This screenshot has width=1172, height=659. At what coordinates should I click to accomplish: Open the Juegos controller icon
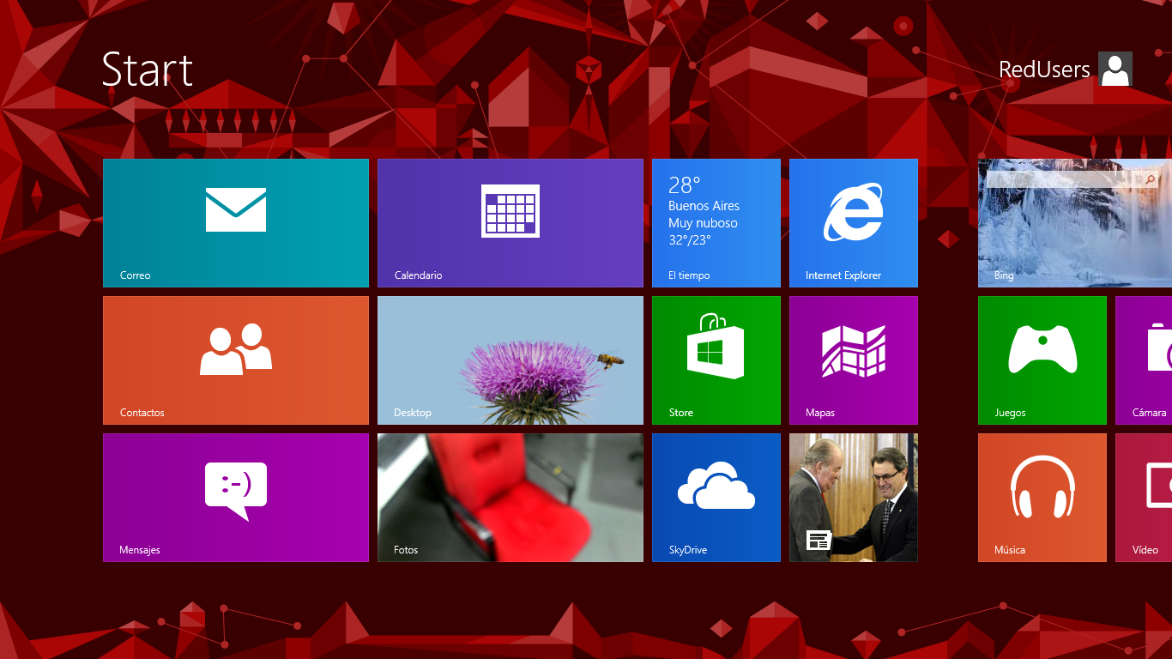click(x=1042, y=348)
